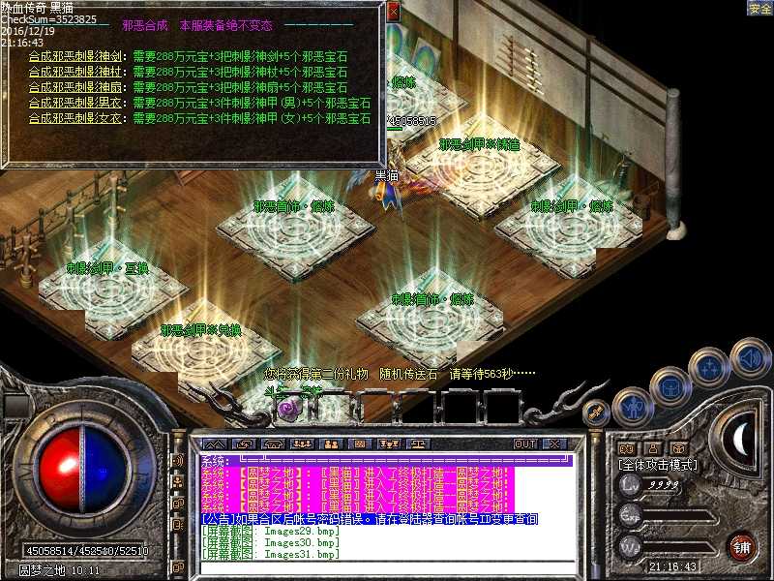Screen dimensions: 774x581
Task: Click the three-trophies icon in chat toolbar
Action: tap(389, 443)
